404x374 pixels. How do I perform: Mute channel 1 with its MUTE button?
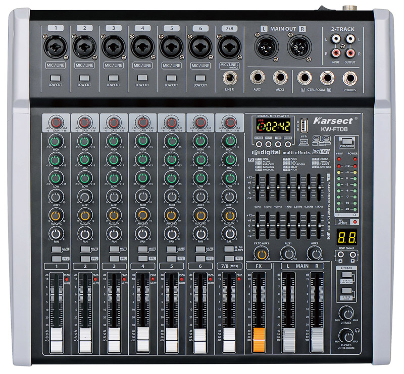[x=57, y=249]
